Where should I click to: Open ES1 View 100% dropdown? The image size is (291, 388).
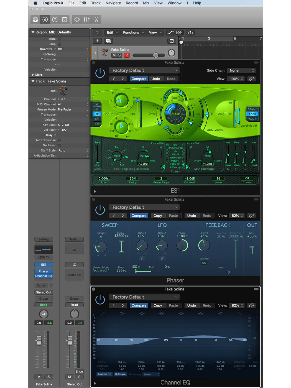(x=236, y=79)
